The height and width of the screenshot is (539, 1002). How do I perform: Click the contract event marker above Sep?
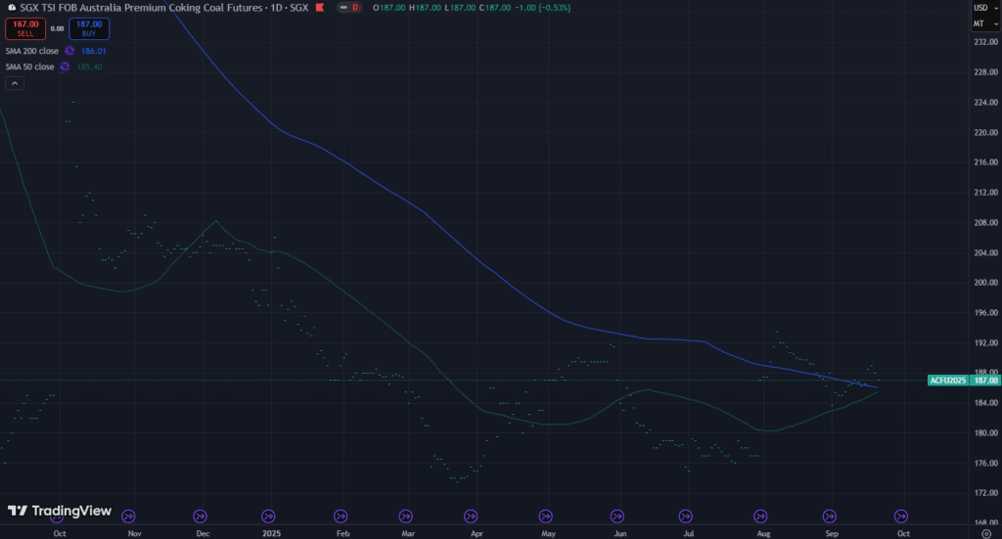tap(830, 515)
